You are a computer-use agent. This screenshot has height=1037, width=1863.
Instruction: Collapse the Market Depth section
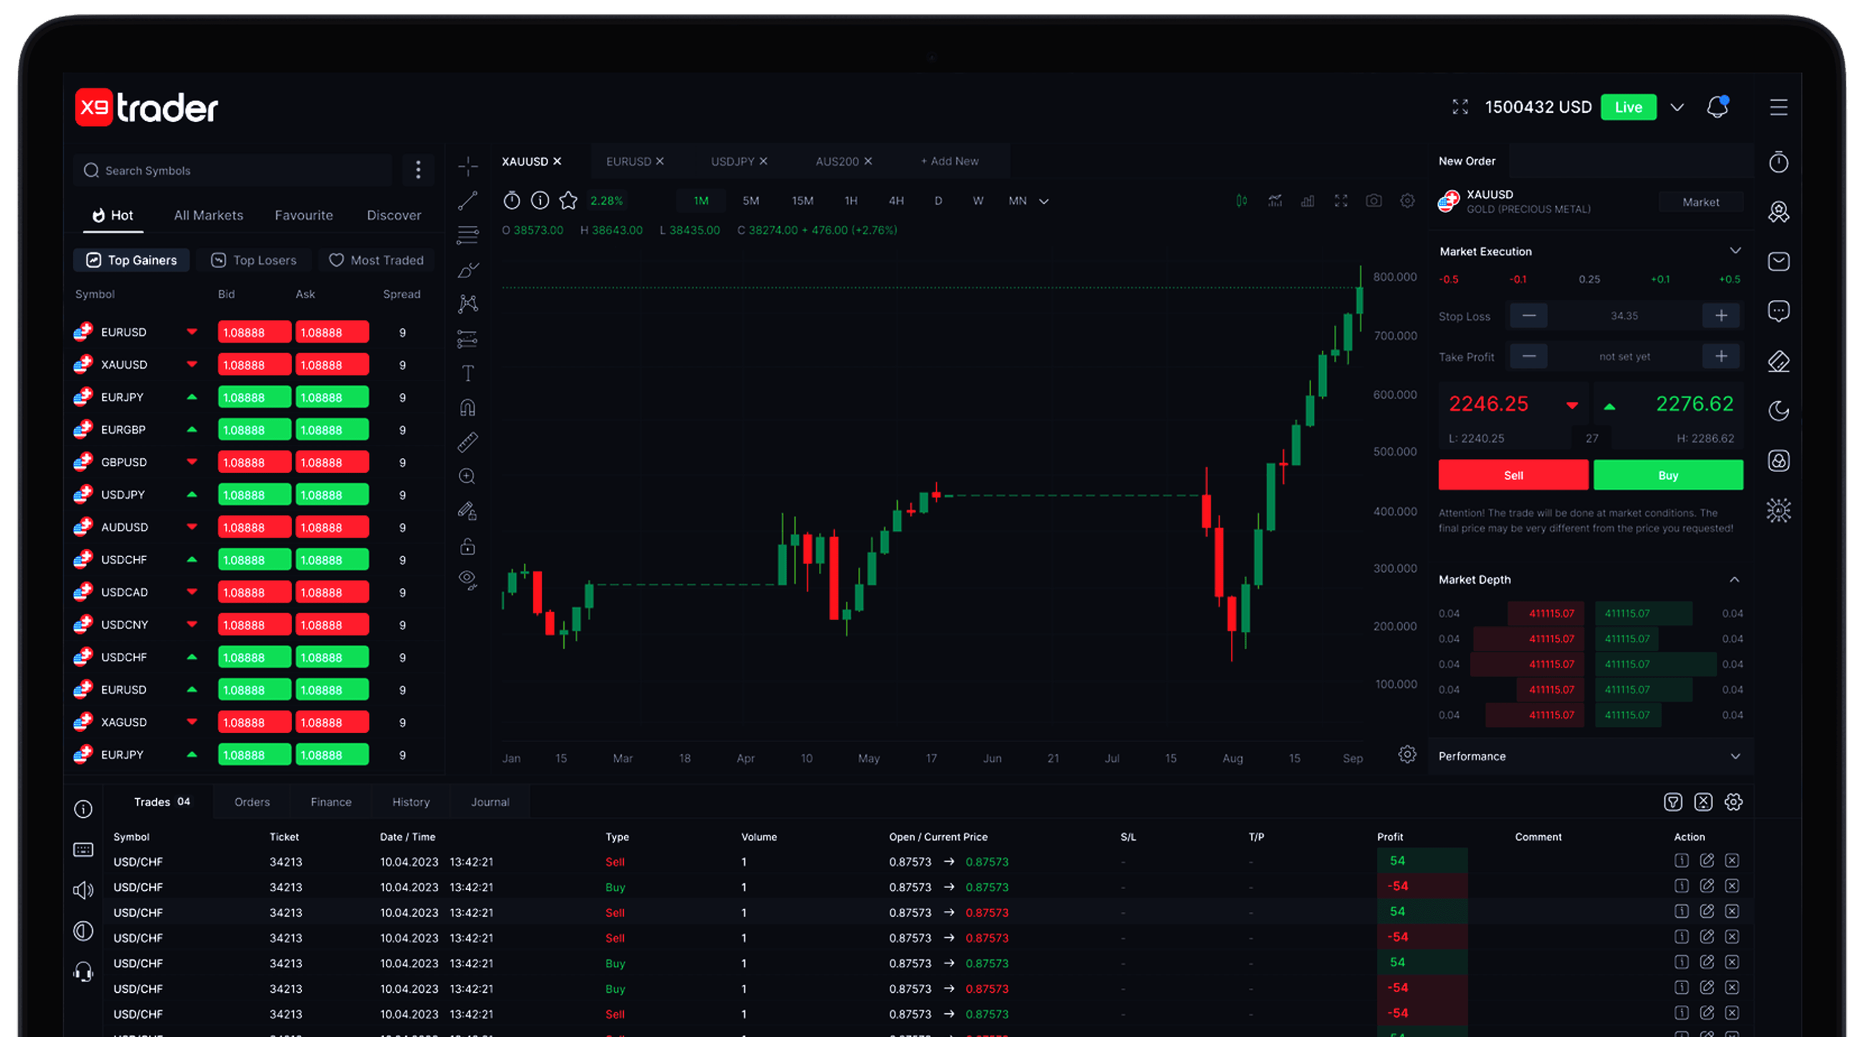(1734, 579)
